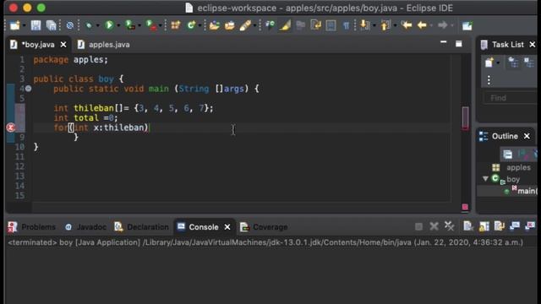Open the Declaration tab
541x304 pixels.
[x=141, y=227]
